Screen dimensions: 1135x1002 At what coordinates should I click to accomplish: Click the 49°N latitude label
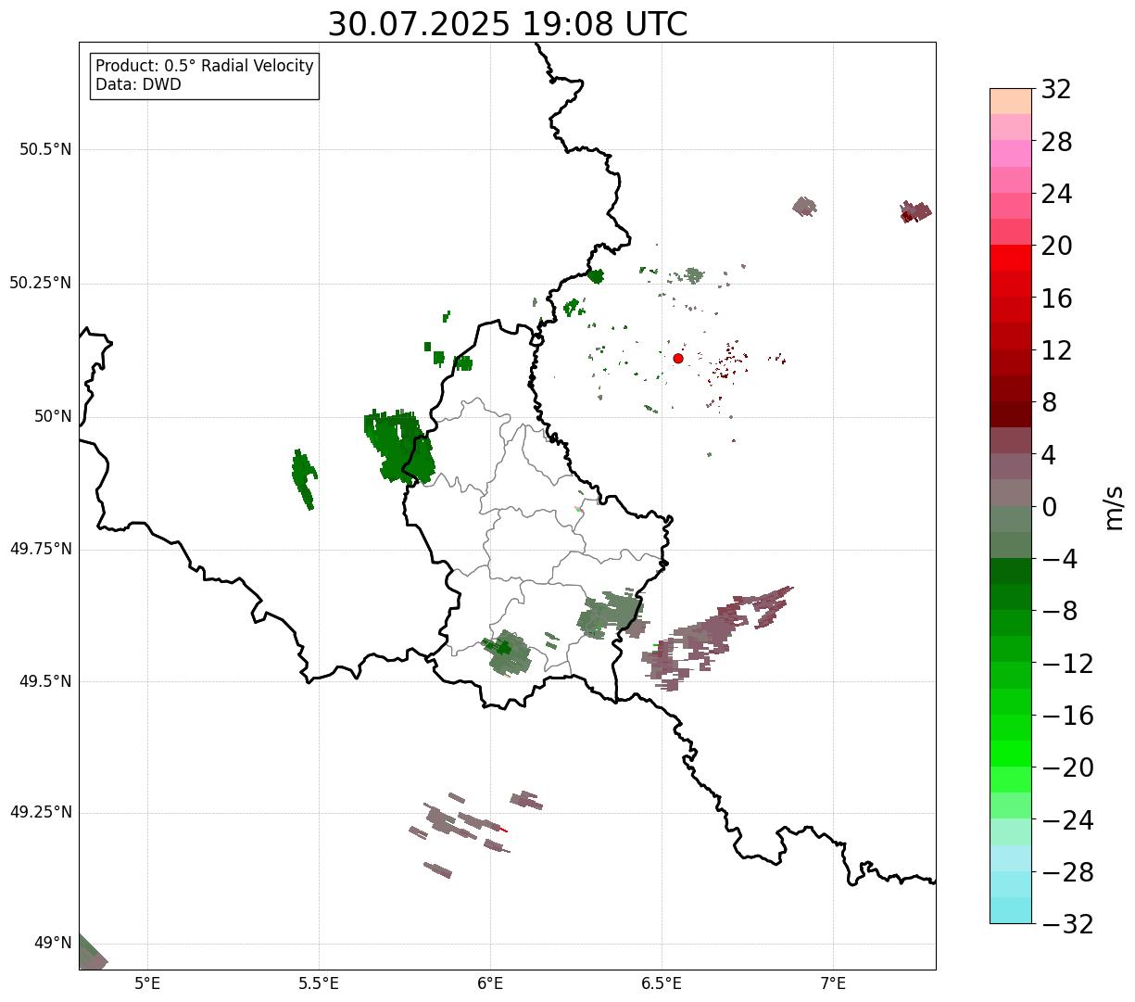(53, 944)
